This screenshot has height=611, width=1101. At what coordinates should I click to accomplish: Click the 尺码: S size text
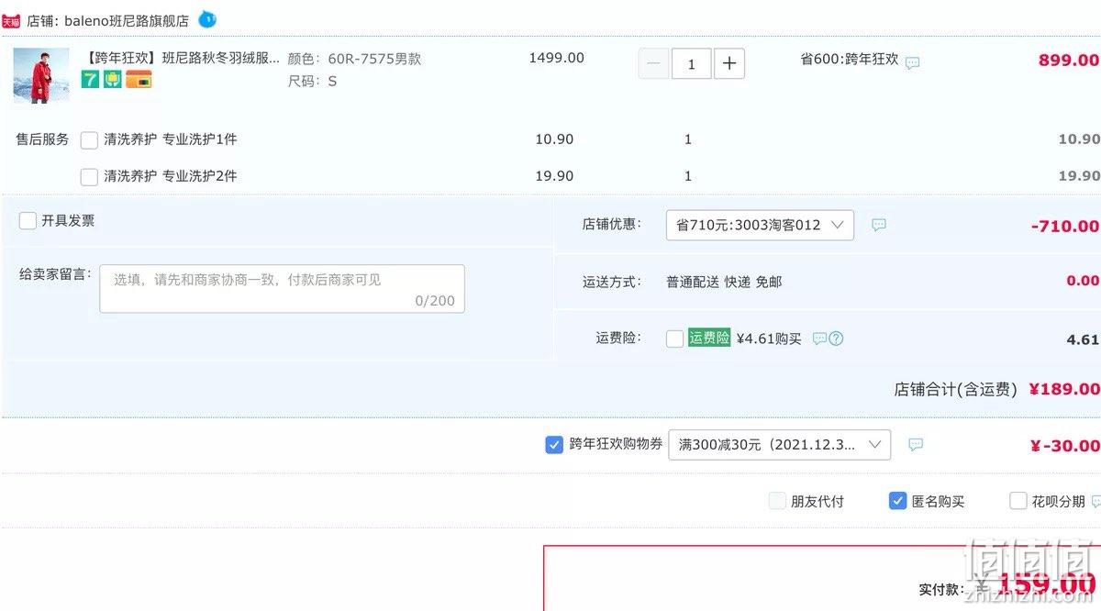pos(312,81)
